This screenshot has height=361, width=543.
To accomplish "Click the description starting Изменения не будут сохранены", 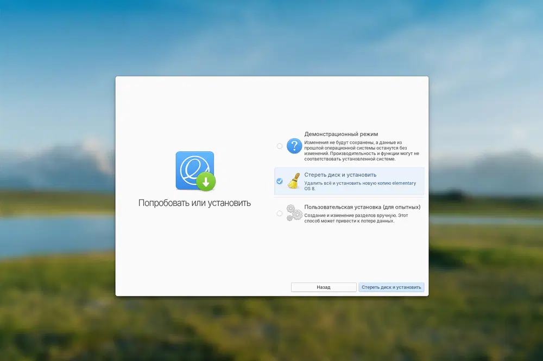I will pos(362,151).
